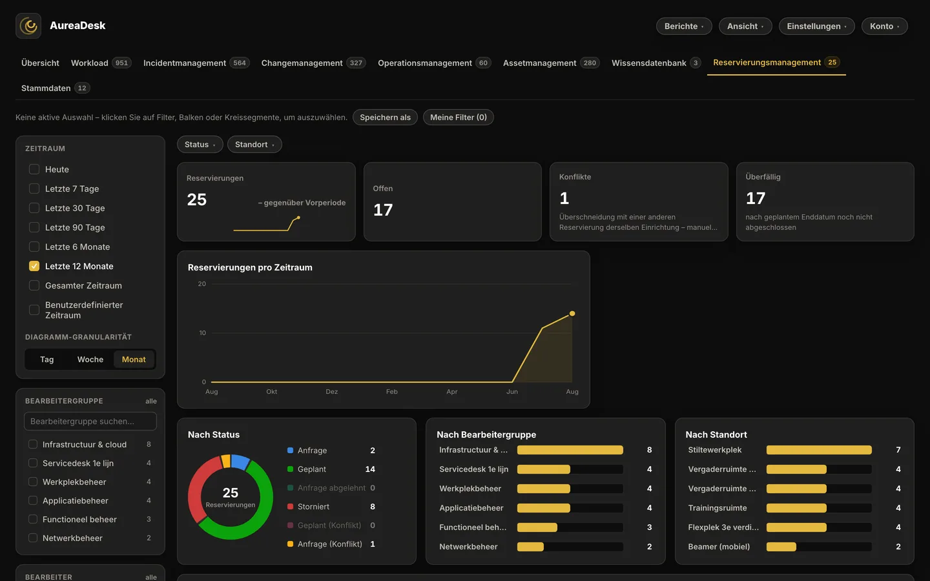
Task: Focus the Bearbeitergruppe suchen search field
Action: (x=90, y=421)
